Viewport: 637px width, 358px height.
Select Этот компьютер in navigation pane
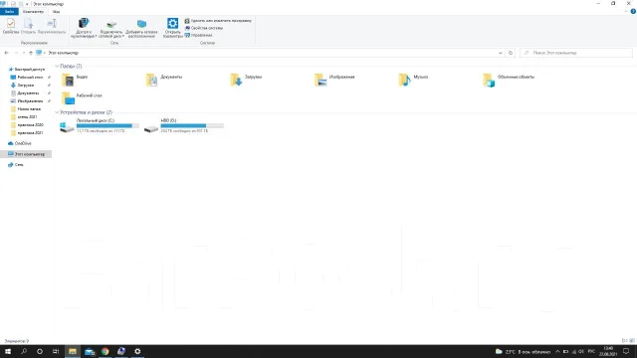26,154
